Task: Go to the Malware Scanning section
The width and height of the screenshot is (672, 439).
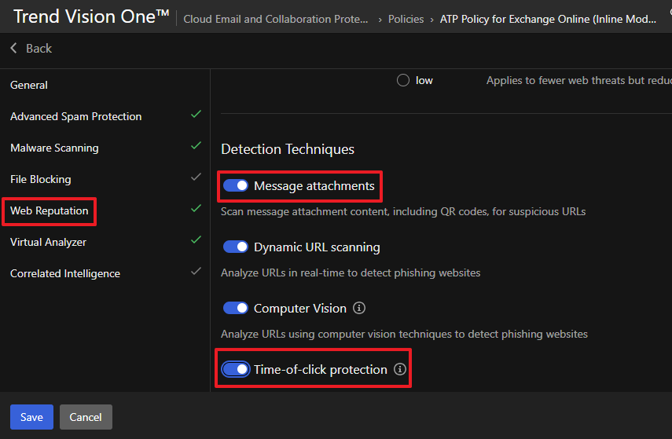Action: (54, 148)
